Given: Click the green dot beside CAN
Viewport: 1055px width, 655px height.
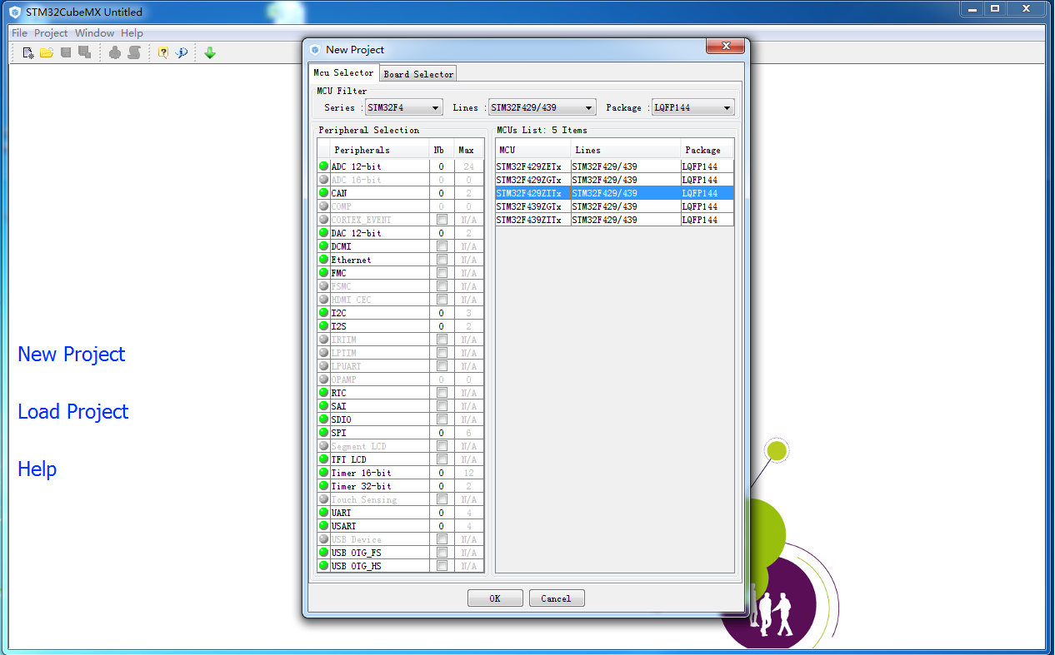Looking at the screenshot, I should point(323,193).
